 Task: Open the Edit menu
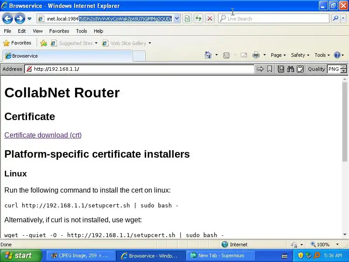[22, 31]
